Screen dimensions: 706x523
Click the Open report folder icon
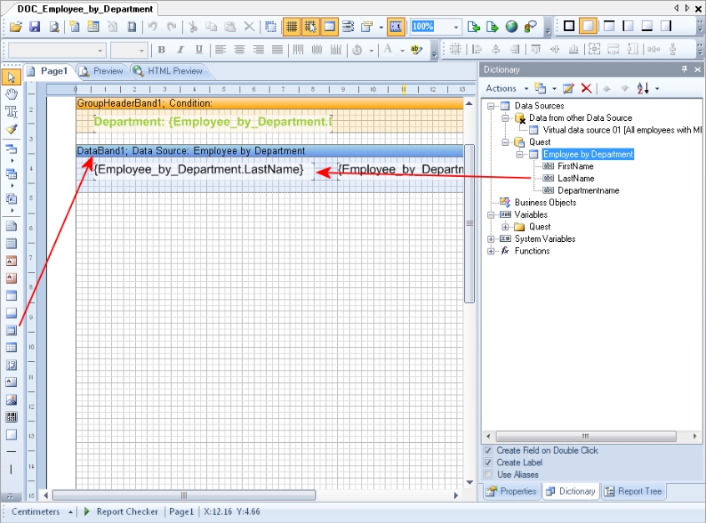tap(16, 27)
